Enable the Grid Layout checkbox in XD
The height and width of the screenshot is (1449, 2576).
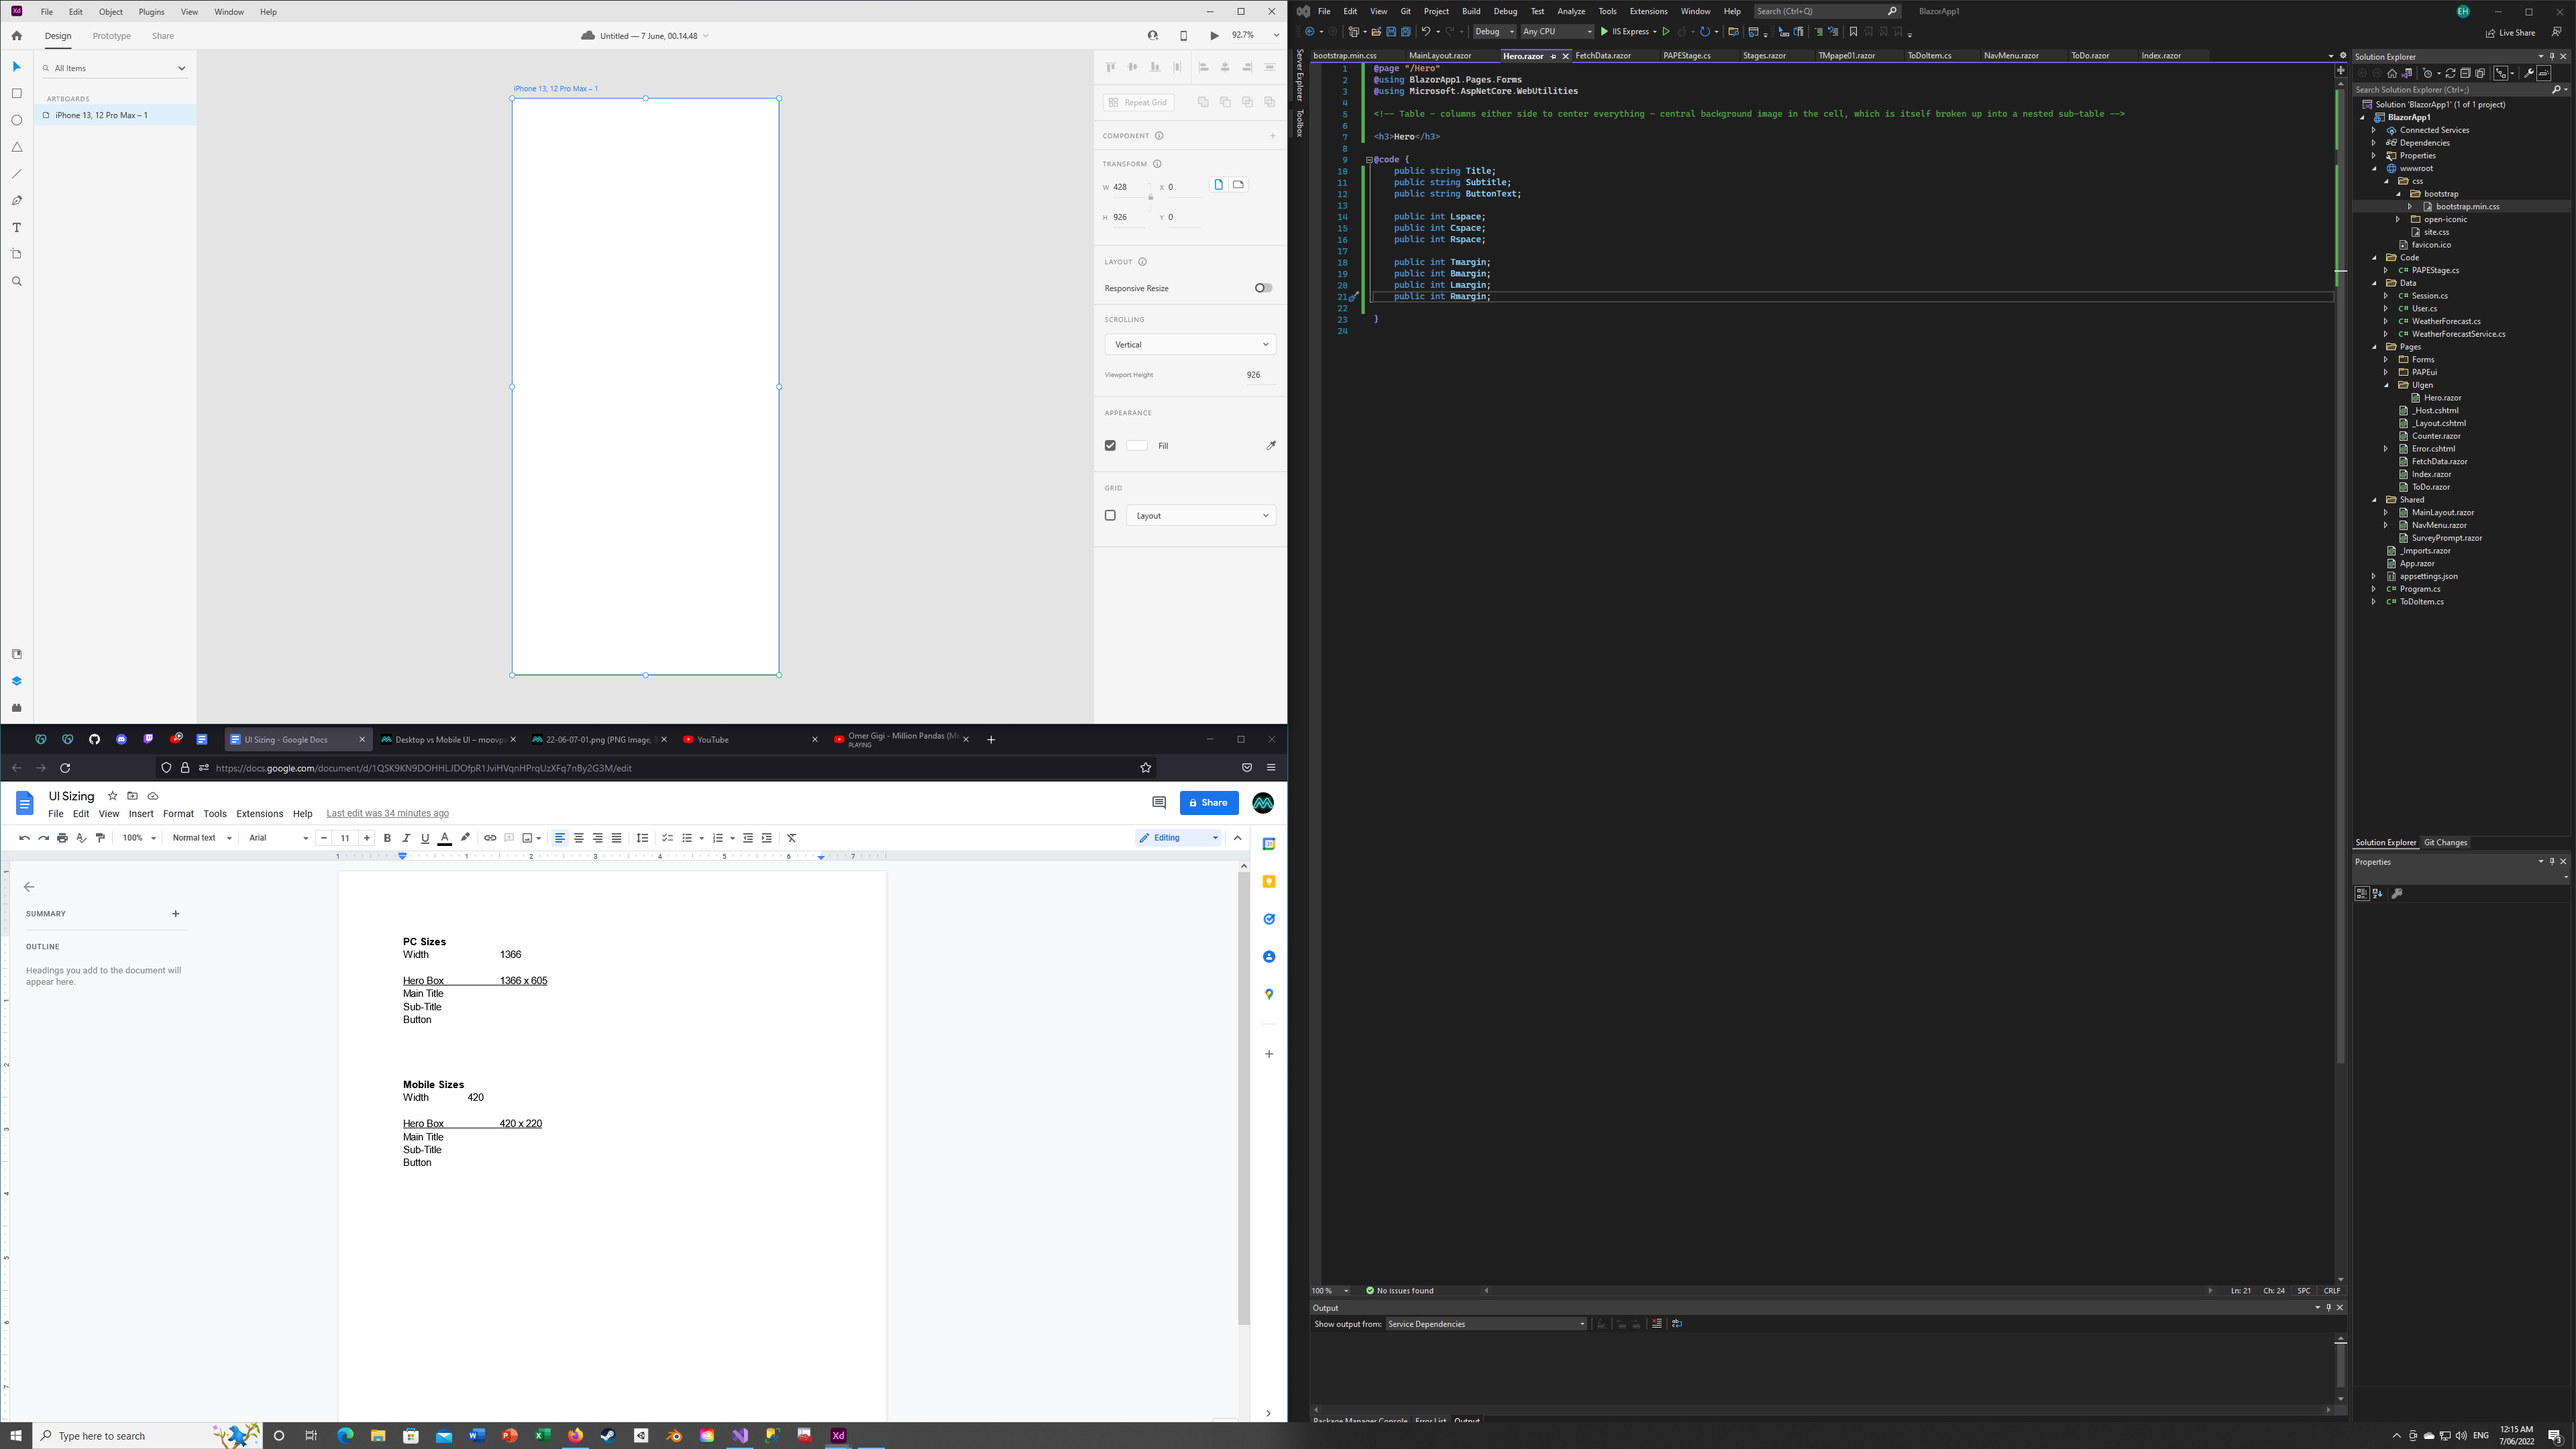1110,516
